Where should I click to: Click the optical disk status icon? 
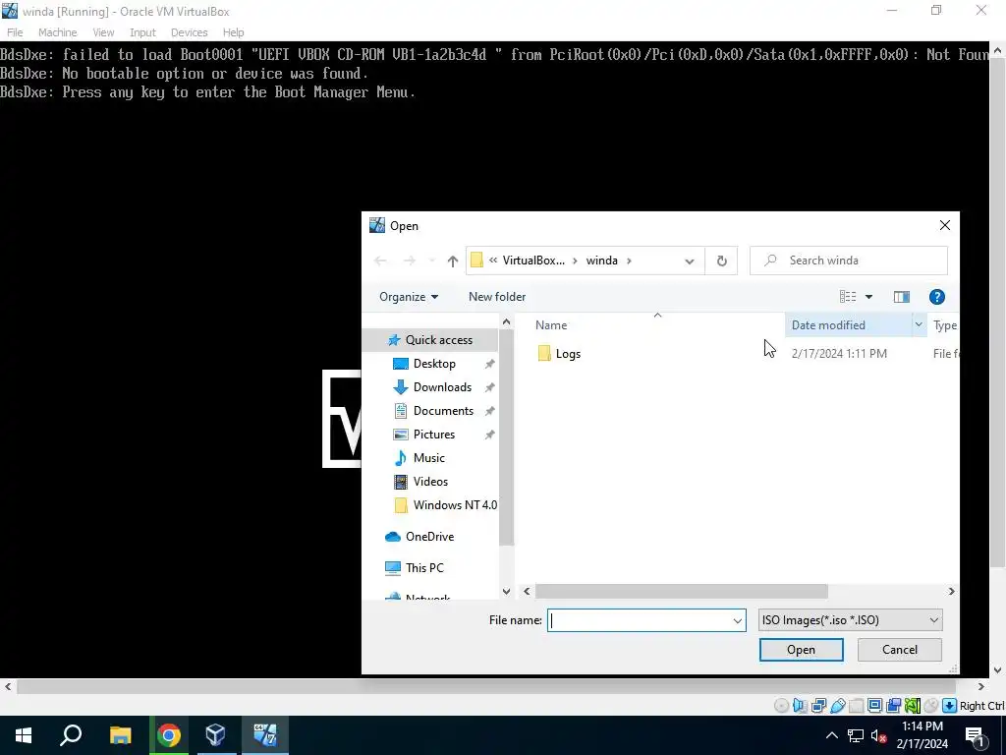[781, 706]
